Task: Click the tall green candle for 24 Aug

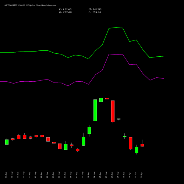Action: pos(95,110)
